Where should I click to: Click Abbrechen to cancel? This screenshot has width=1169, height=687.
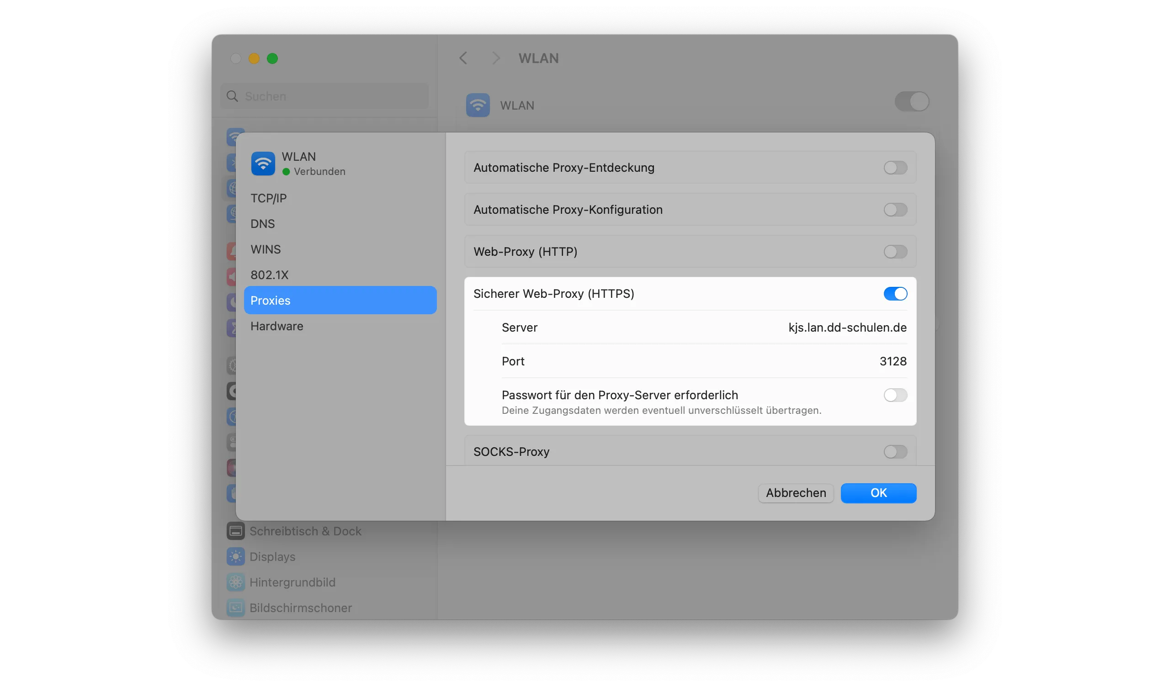click(796, 493)
